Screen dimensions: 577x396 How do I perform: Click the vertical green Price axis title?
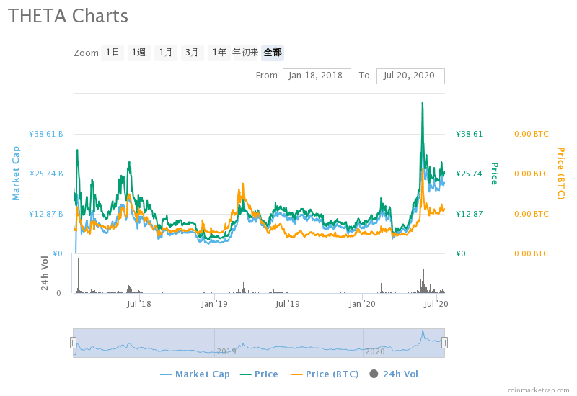tap(495, 174)
